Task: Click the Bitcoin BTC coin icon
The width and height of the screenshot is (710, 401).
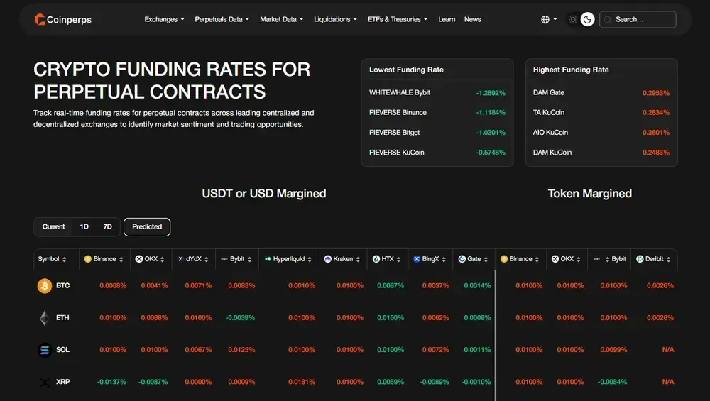Action: tap(44, 285)
